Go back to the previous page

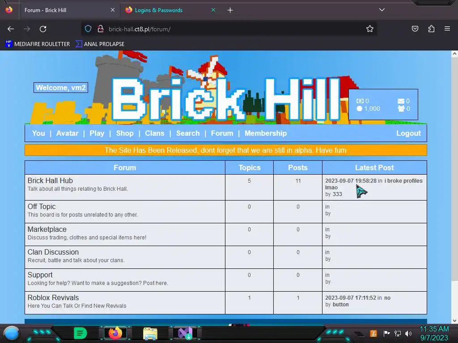[11, 29]
